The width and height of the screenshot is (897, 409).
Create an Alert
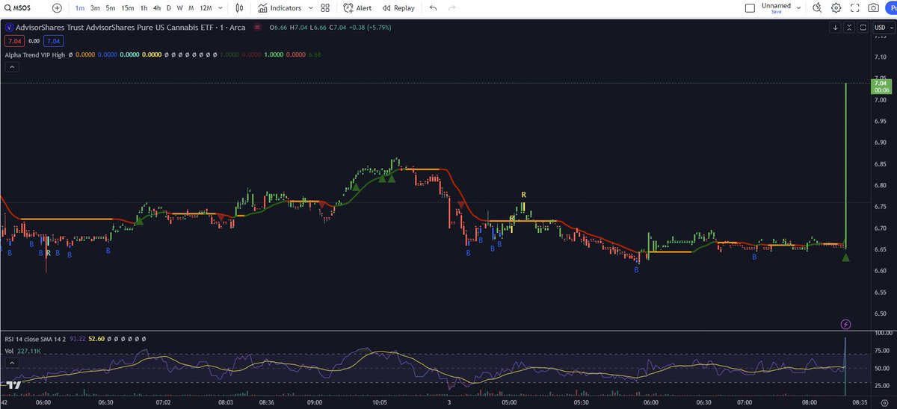point(358,8)
